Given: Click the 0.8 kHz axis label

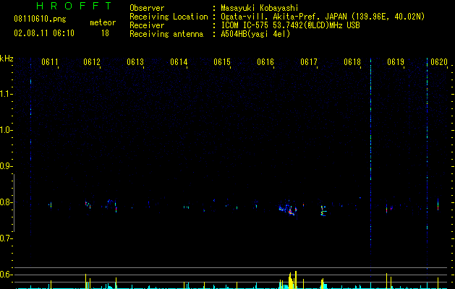Looking at the screenshot, I should 7,202.
